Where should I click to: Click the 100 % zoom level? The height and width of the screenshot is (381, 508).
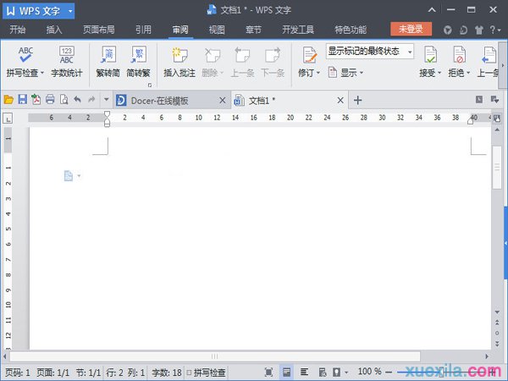coord(369,372)
